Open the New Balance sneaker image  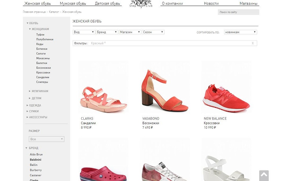point(226,87)
